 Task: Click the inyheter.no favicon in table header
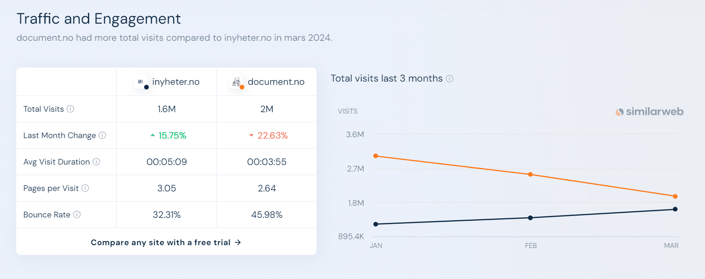click(x=141, y=82)
